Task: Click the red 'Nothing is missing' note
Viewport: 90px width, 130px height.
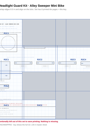Action: point(29,121)
